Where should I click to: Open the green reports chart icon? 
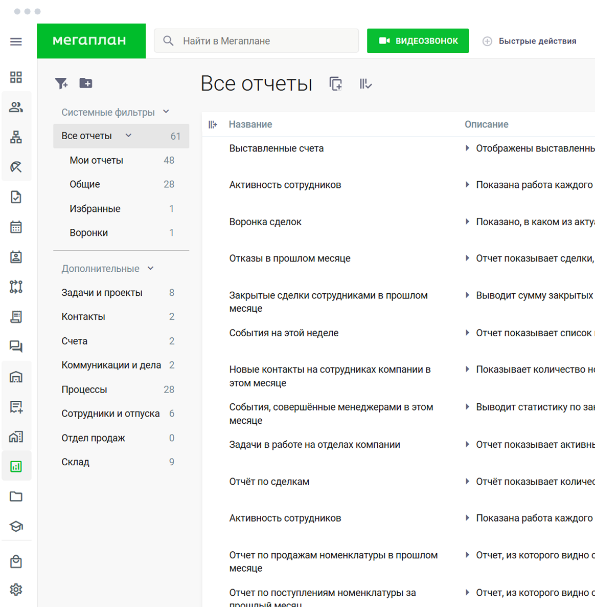[16, 466]
